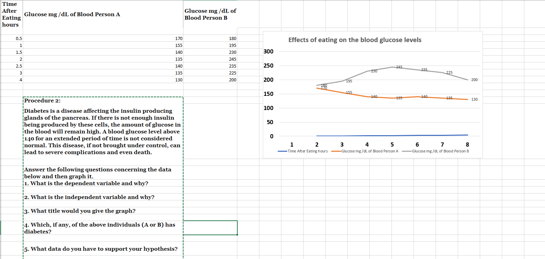
Task: Select Person B glucose cell 235
Action: coord(210,66)
